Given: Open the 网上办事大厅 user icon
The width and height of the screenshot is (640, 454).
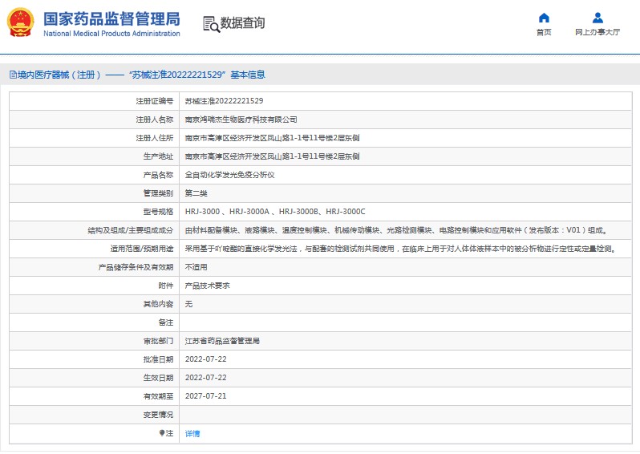Looking at the screenshot, I should 597,18.
